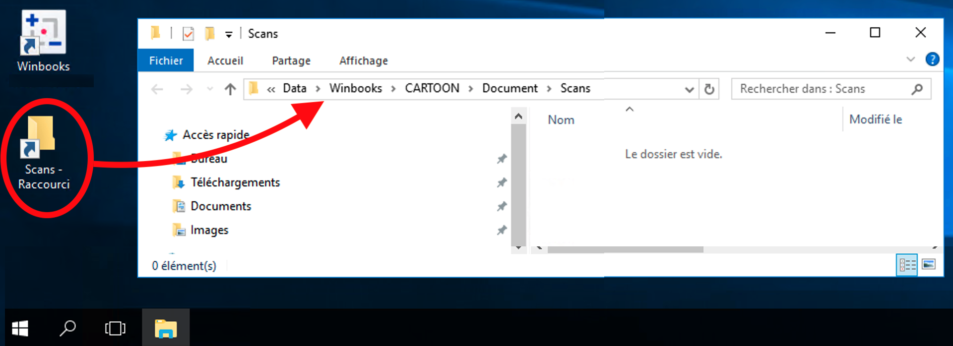Click the New folder quick access icon

(x=210, y=34)
